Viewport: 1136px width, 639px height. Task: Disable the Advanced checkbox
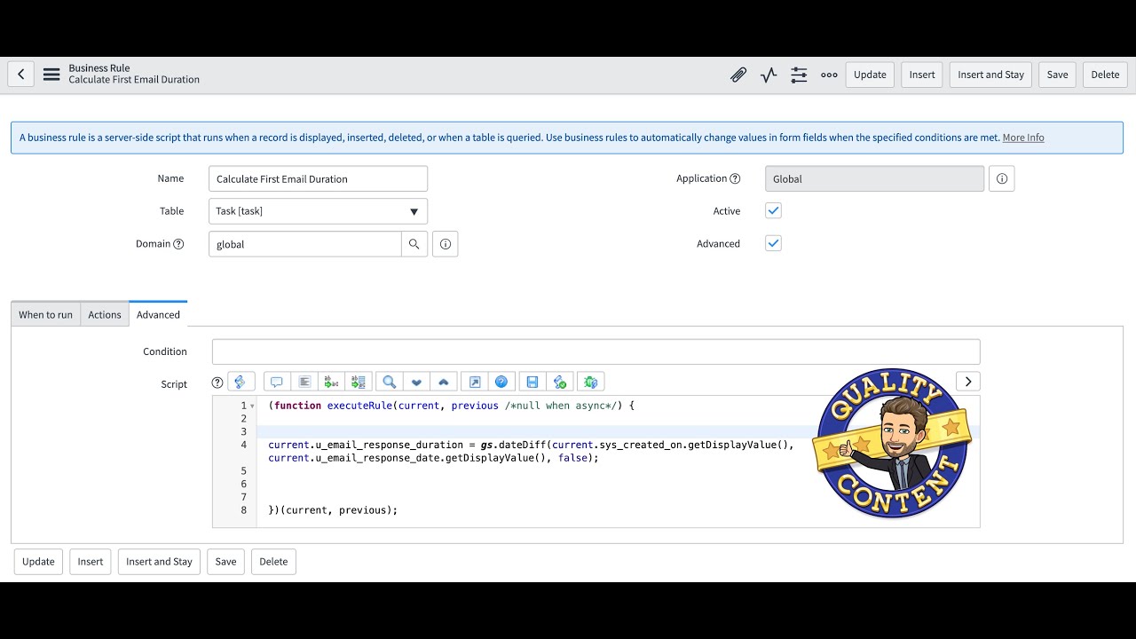pos(773,243)
